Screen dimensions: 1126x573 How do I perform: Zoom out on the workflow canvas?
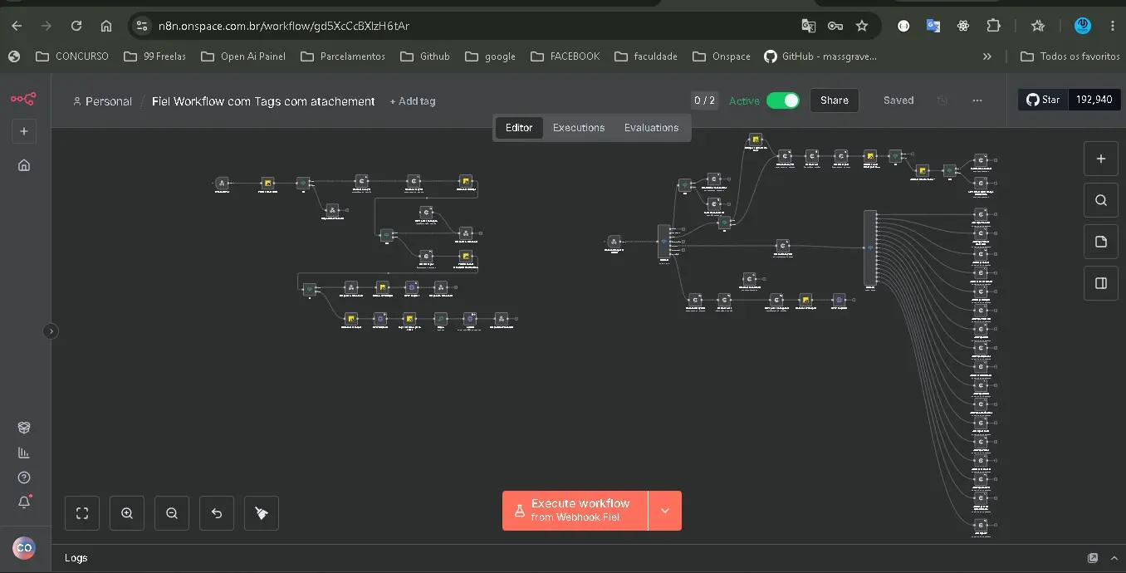point(172,513)
